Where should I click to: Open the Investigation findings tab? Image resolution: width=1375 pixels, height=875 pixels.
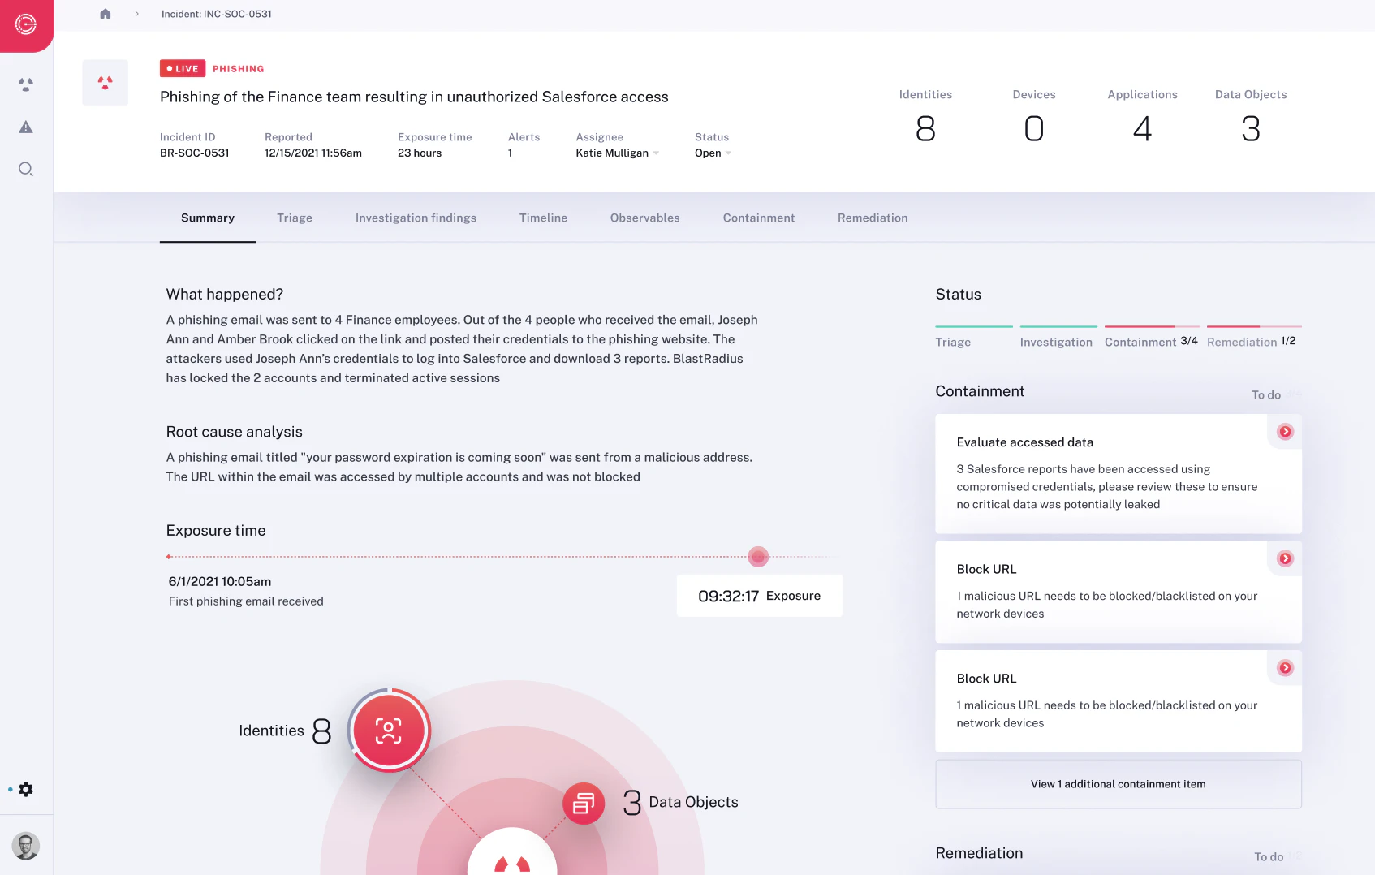(x=415, y=218)
